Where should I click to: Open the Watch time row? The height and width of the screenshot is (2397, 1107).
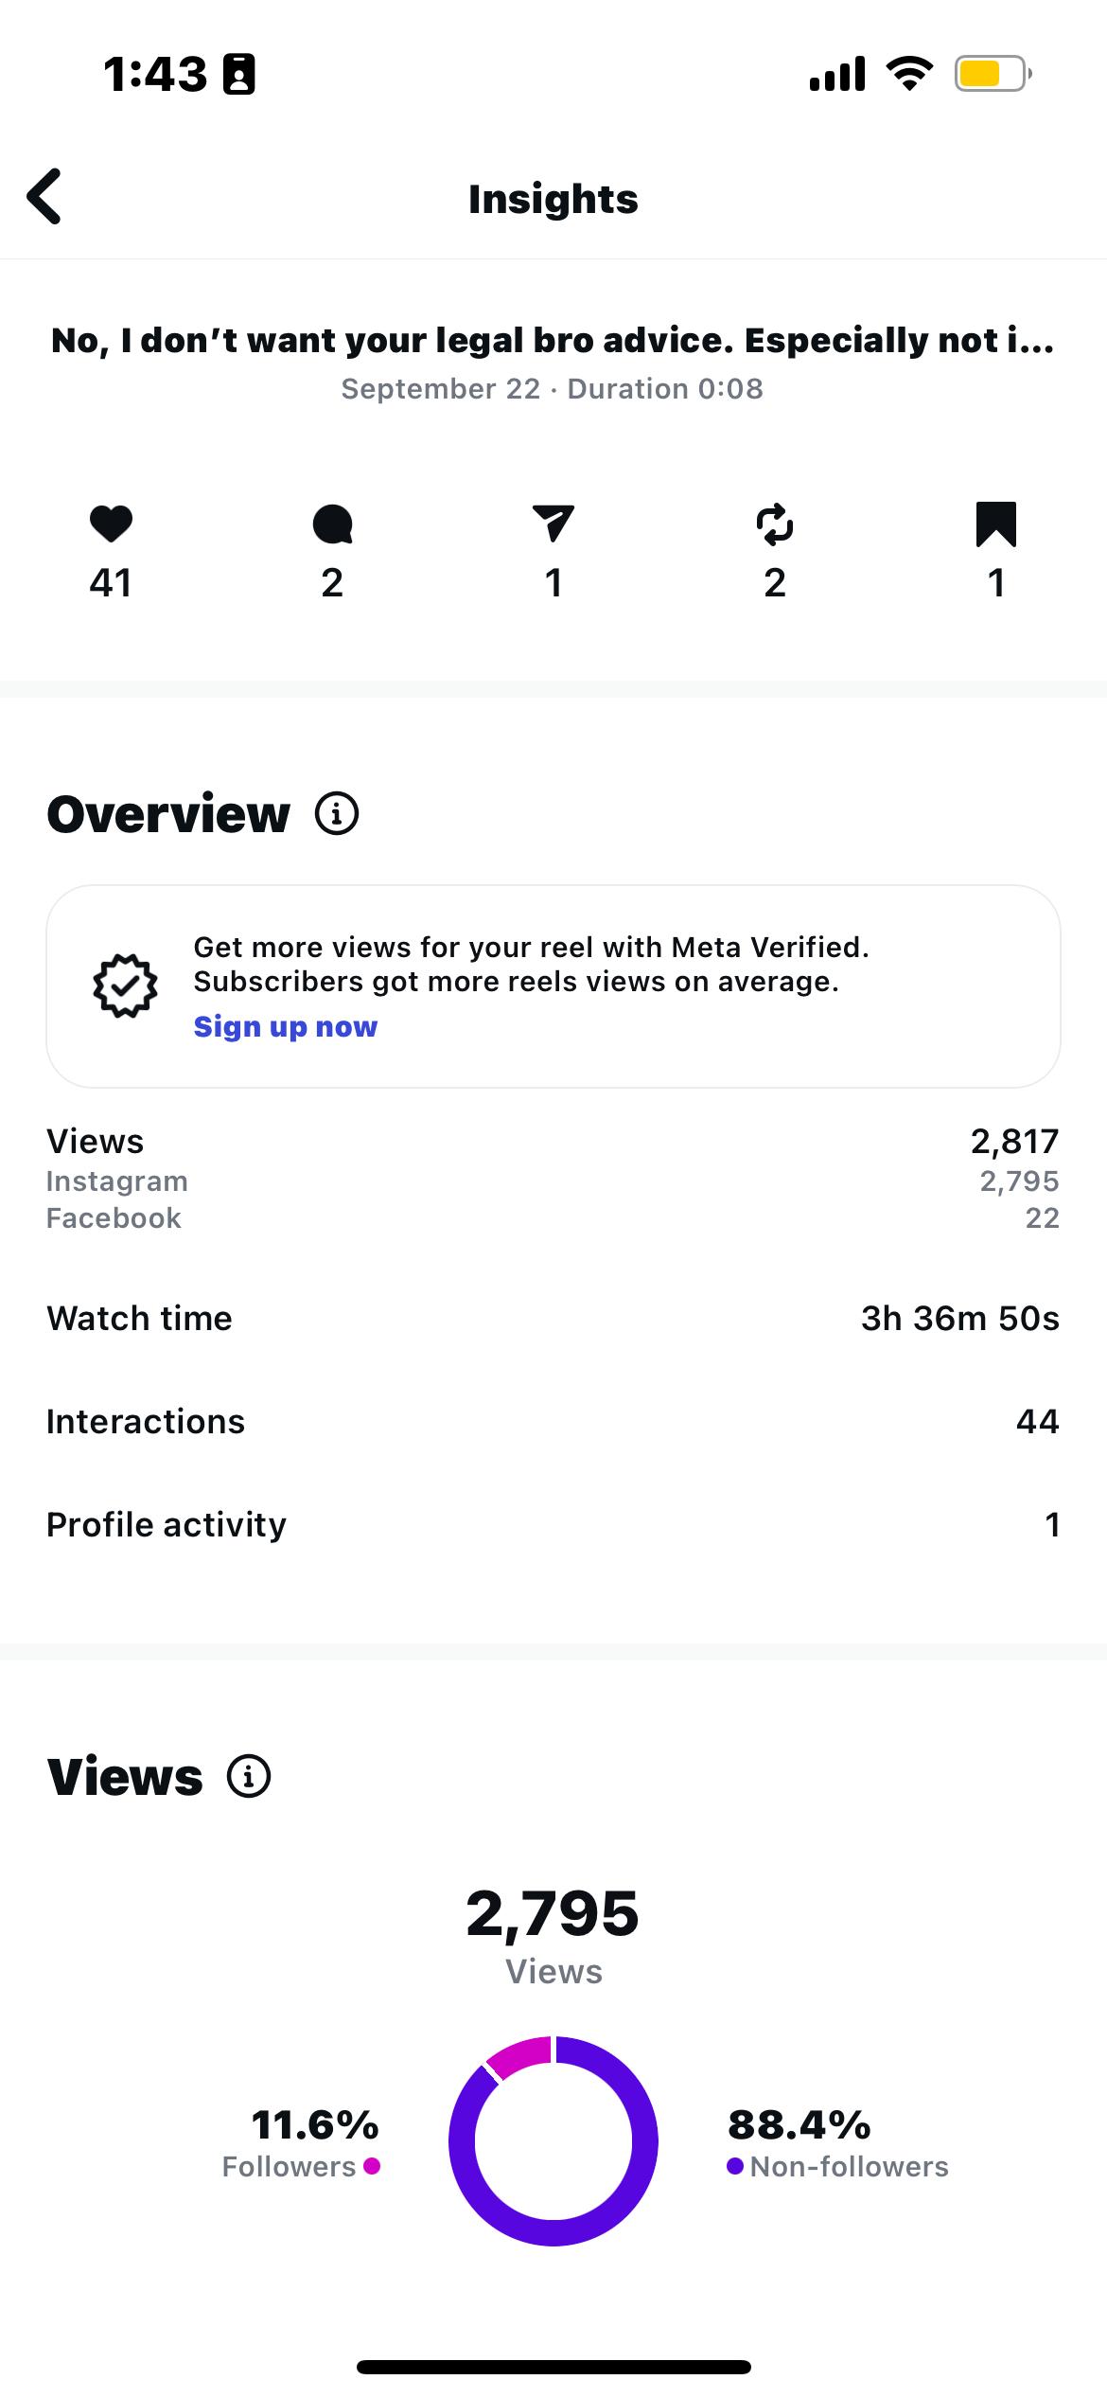tap(553, 1319)
